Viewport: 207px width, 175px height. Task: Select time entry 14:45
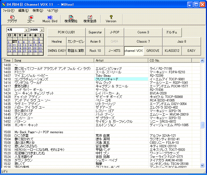[7, 114]
